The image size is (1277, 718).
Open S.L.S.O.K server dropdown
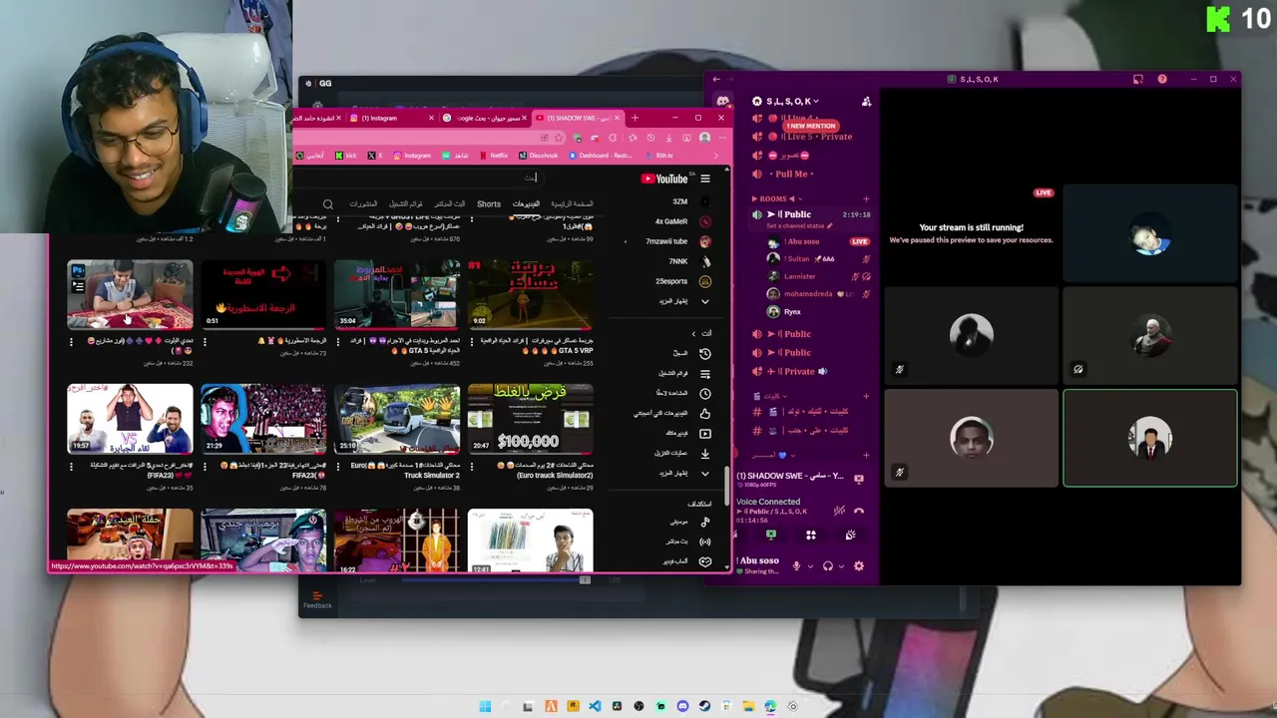tap(793, 102)
